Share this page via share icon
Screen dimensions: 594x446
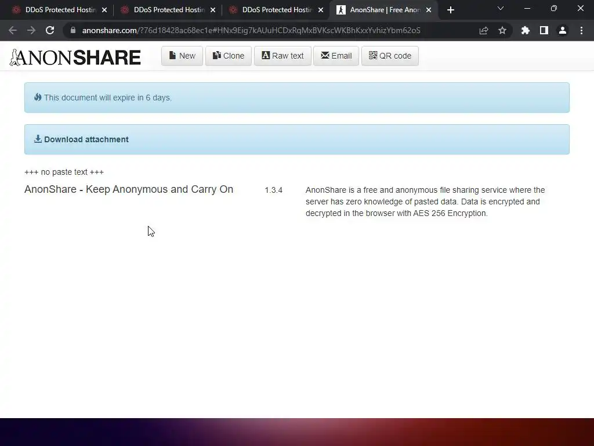(484, 31)
